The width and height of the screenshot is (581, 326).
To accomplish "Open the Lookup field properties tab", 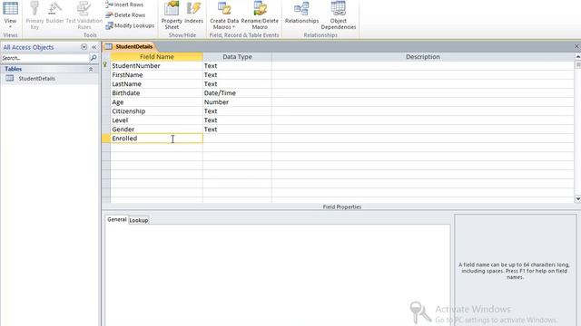I will pyautogui.click(x=139, y=220).
